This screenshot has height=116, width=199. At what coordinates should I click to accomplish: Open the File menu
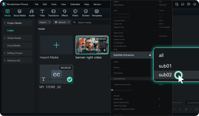[37, 4]
